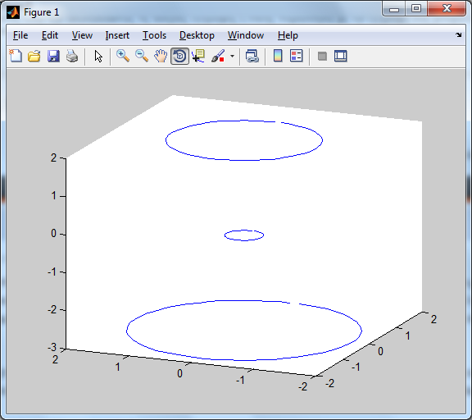The height and width of the screenshot is (420, 472).
Task: Expand the brush color dropdown arrow
Action: pos(232,56)
